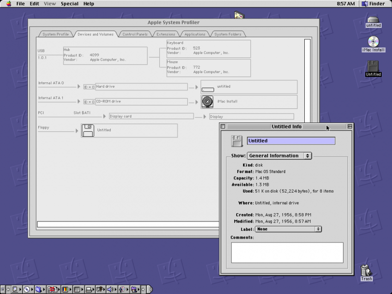Switch to the Control Panels tab
The image size is (392, 294).
135,34
